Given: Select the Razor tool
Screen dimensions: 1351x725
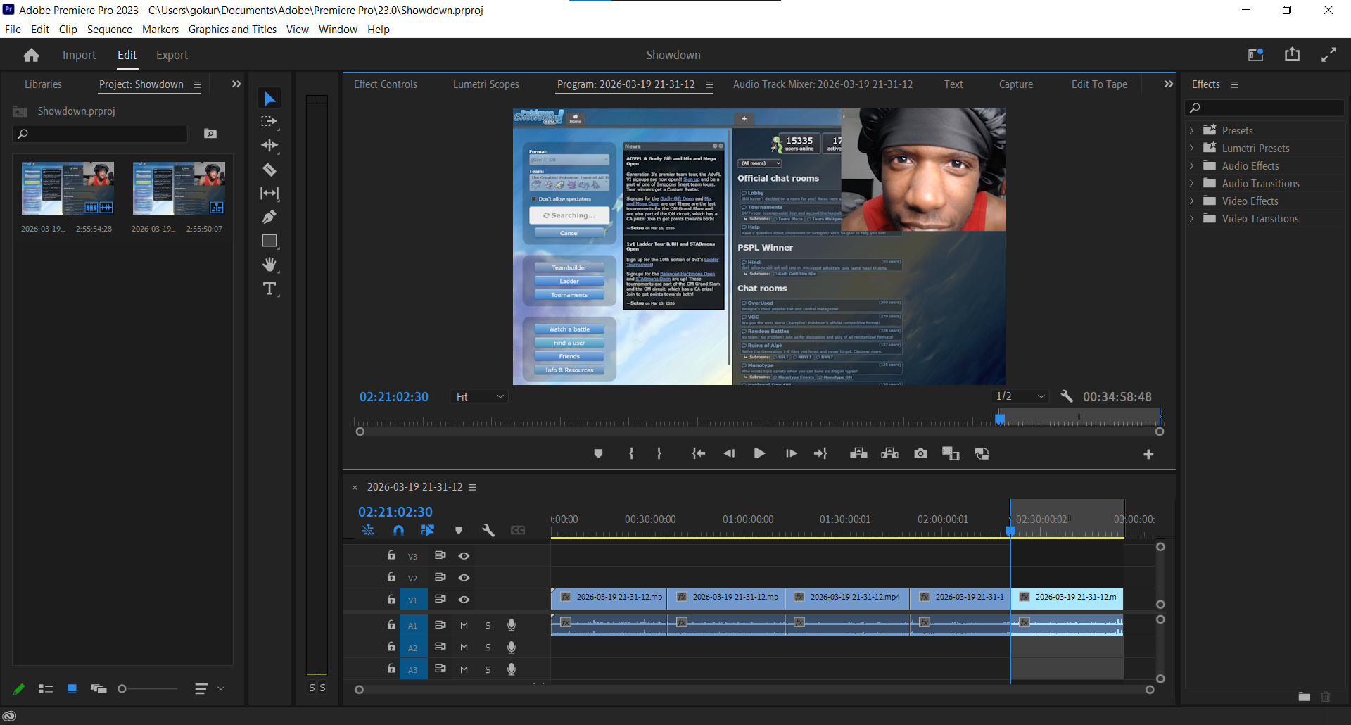Looking at the screenshot, I should pos(269,170).
